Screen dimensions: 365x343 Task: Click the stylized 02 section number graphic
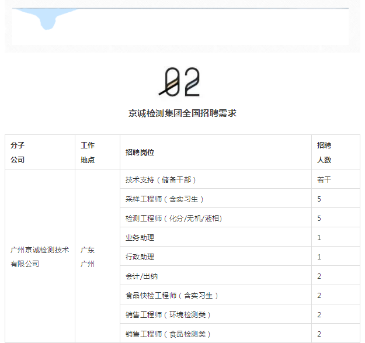179,82
